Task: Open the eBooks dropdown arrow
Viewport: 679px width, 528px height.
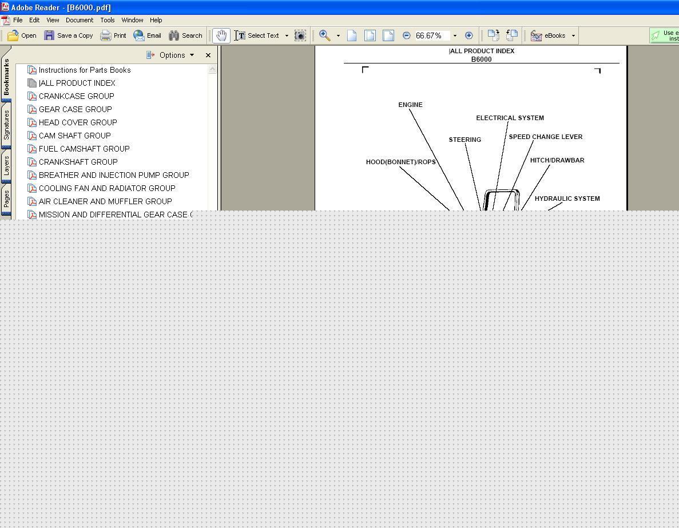Action: [573, 35]
